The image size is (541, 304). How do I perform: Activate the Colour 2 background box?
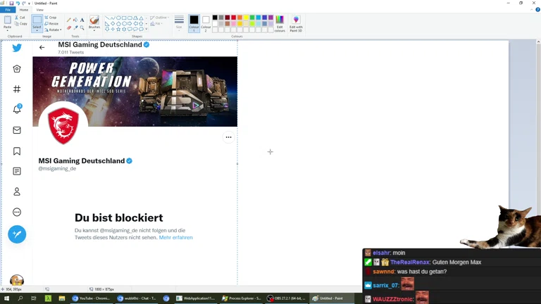[x=206, y=23]
